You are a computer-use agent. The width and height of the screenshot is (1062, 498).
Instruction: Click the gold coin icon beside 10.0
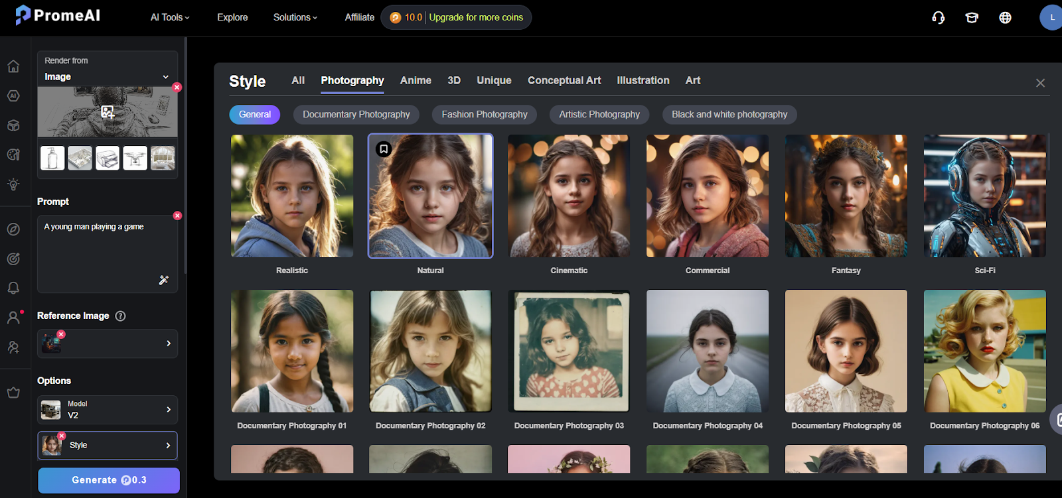[x=396, y=18]
